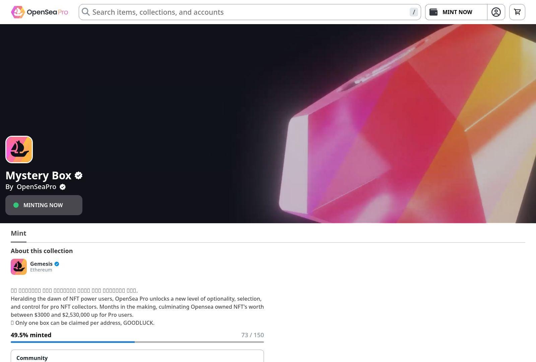
Task: Click the MINT NOW wallet button
Action: [x=456, y=12]
